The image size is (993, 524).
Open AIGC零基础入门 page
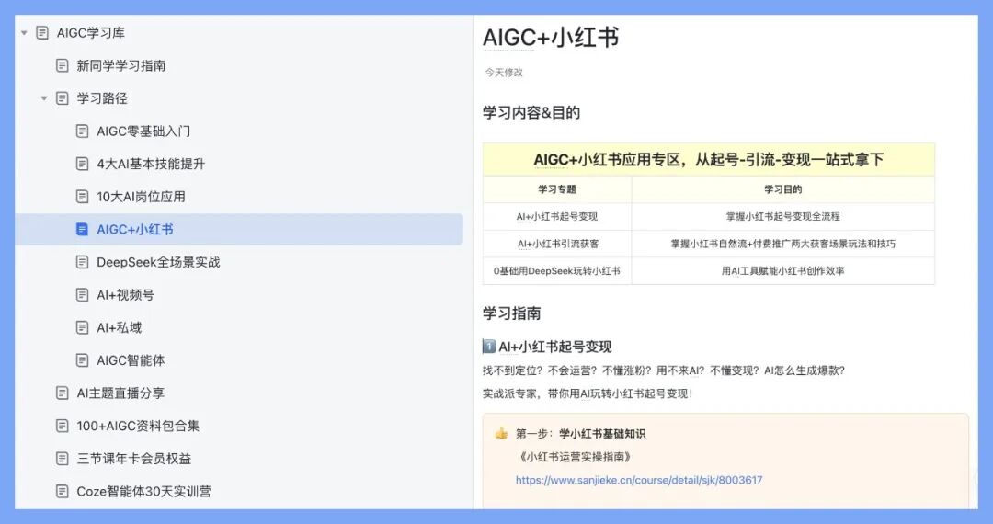[x=143, y=131]
